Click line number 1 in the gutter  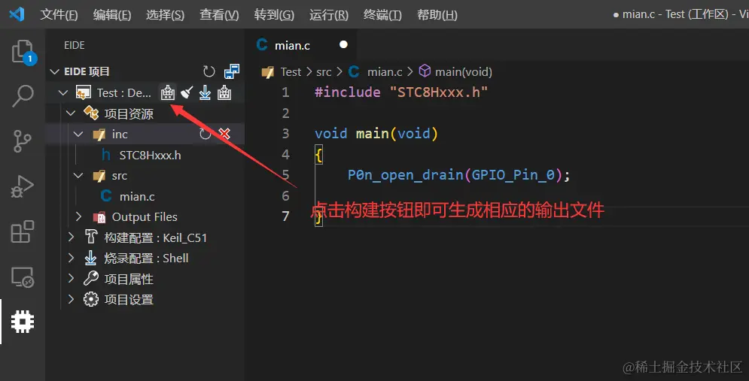coord(285,92)
